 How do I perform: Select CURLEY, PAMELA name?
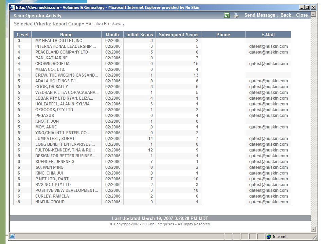point(52,196)
